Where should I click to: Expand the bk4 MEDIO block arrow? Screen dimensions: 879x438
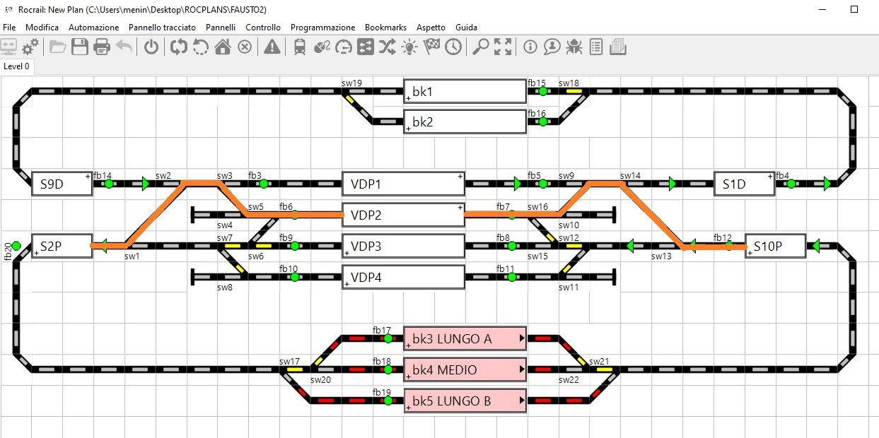tap(523, 369)
